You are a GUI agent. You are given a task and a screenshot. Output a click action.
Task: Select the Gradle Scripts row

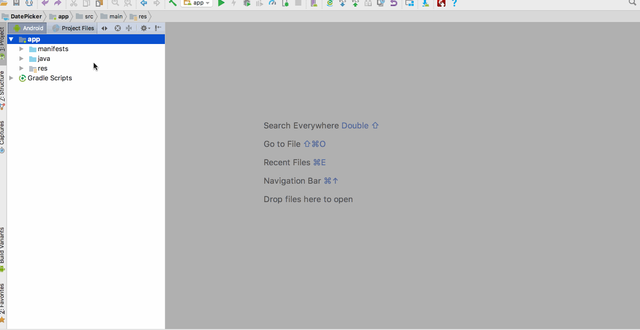coord(86,78)
